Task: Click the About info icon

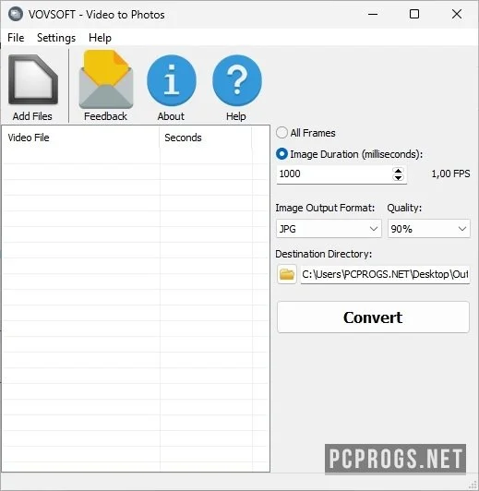Action: (172, 80)
